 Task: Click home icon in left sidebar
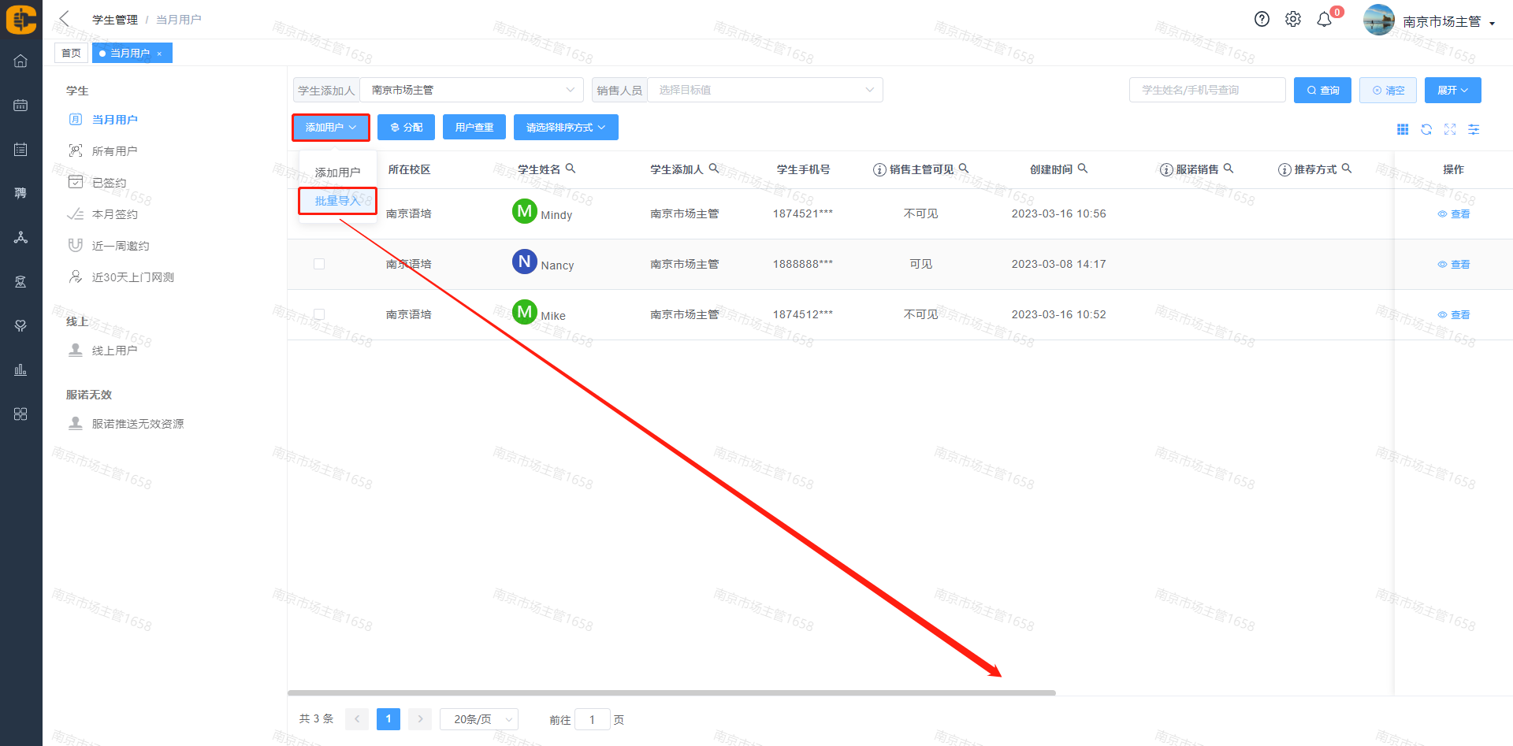[20, 61]
